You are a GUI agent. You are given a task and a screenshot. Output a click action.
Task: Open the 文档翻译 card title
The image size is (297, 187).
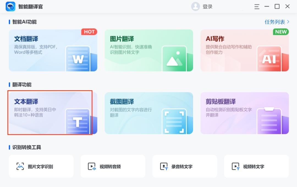[x=26, y=39]
